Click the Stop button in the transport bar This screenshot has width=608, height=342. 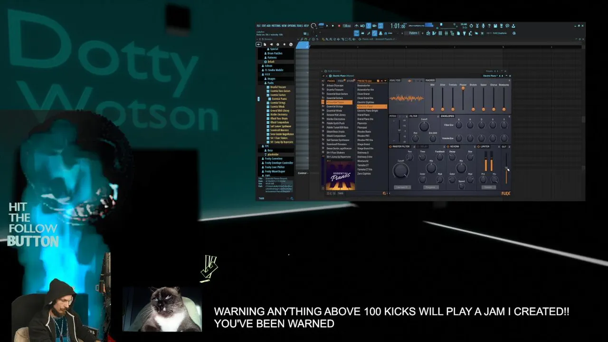(333, 26)
